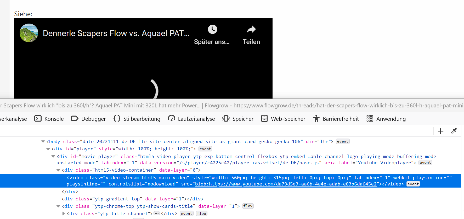Viewport: 464px width, 219px height.
Task: Open the Barrierefreiheit tab
Action: pos(336,119)
